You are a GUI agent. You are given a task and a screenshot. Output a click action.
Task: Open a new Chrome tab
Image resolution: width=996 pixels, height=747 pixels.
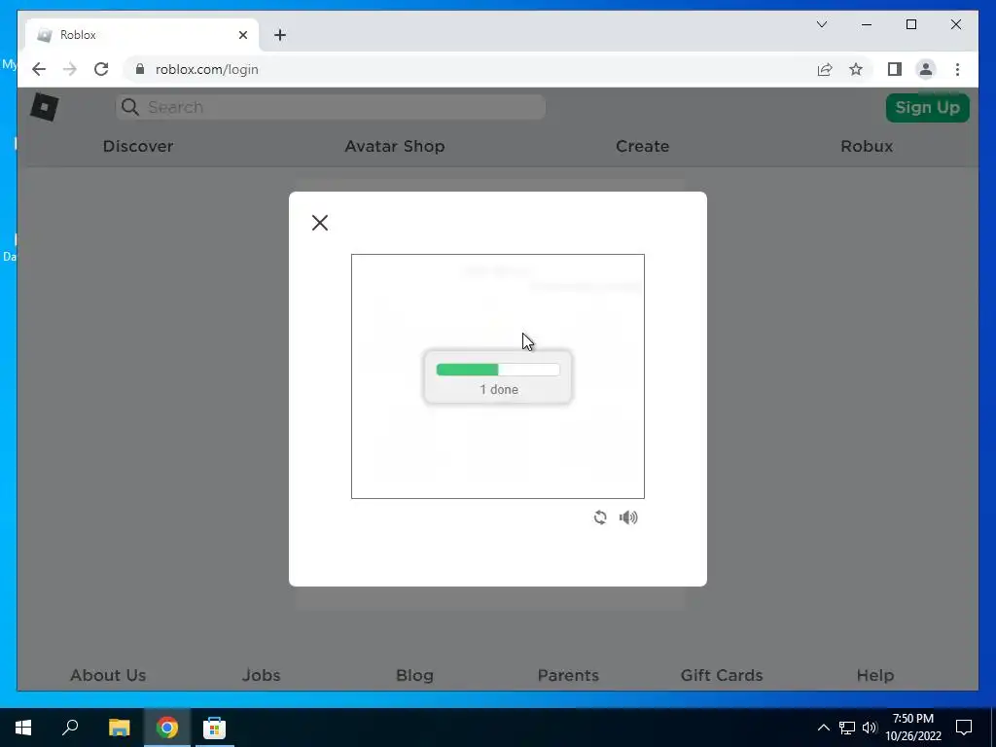click(x=280, y=35)
